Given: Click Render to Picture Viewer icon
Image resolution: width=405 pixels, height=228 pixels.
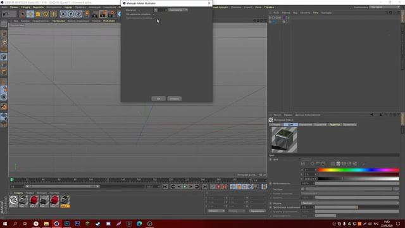Looking at the screenshot, I should point(103,14).
